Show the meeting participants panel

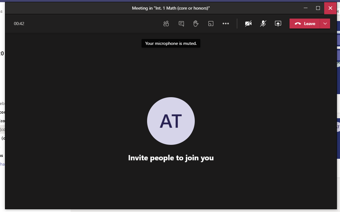tap(166, 24)
